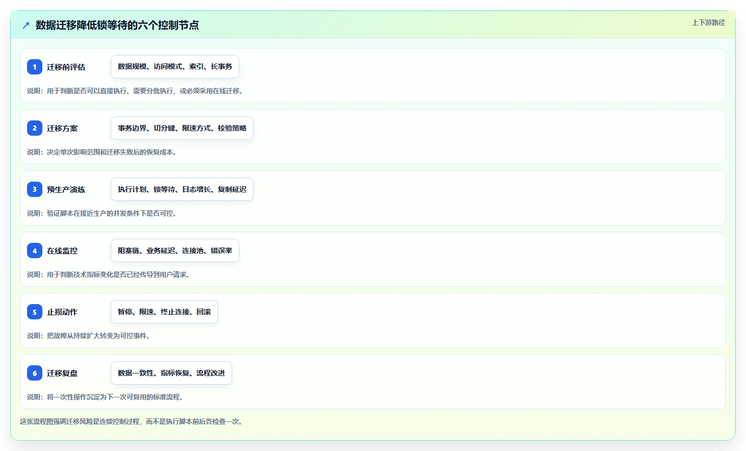Click the chip 事务边界、切分键、限速方式、校验策略
The width and height of the screenshot is (746, 451).
pos(182,128)
